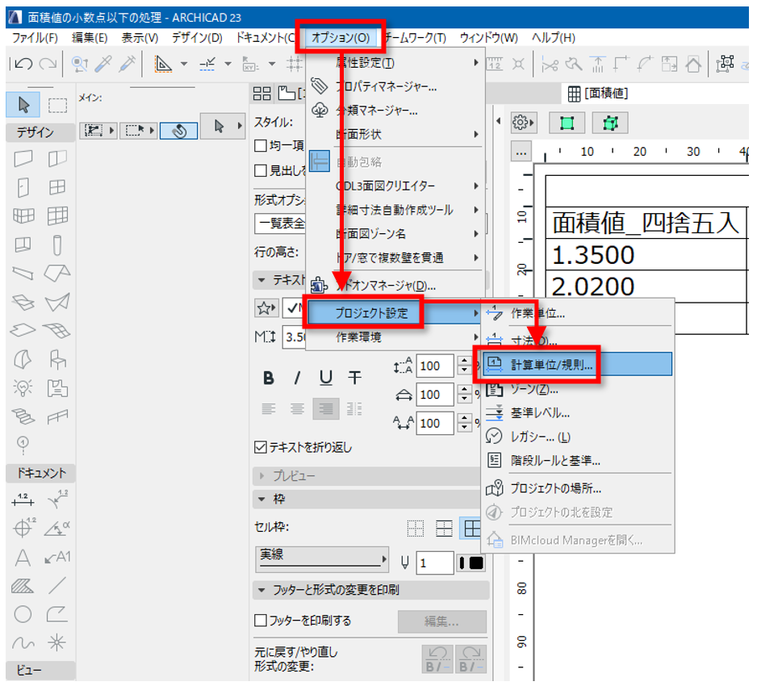The height and width of the screenshot is (690, 757).
Task: Select the Arrow selection tool
Action: 23,105
